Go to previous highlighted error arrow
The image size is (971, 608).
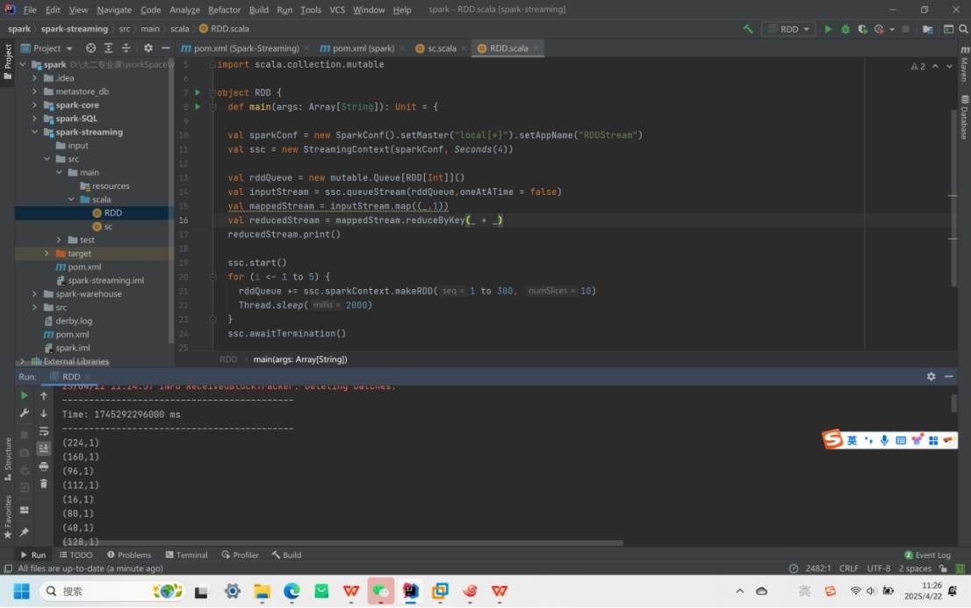click(935, 66)
